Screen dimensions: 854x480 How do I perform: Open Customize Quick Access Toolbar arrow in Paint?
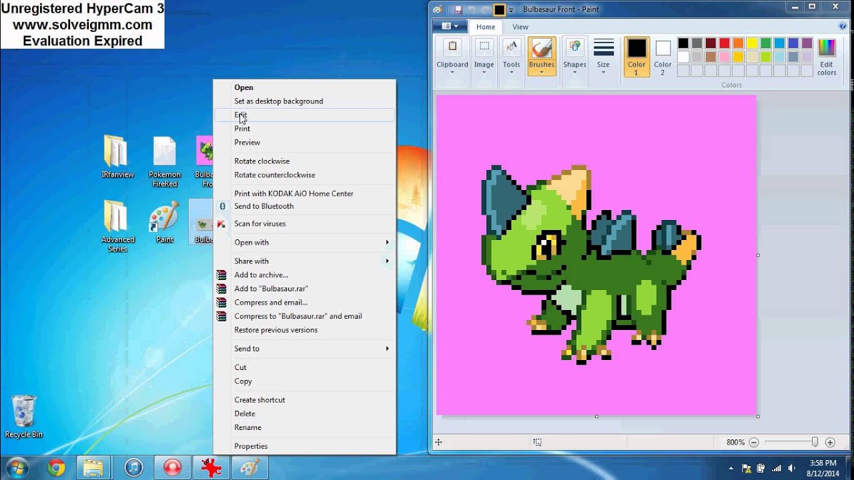pos(512,10)
